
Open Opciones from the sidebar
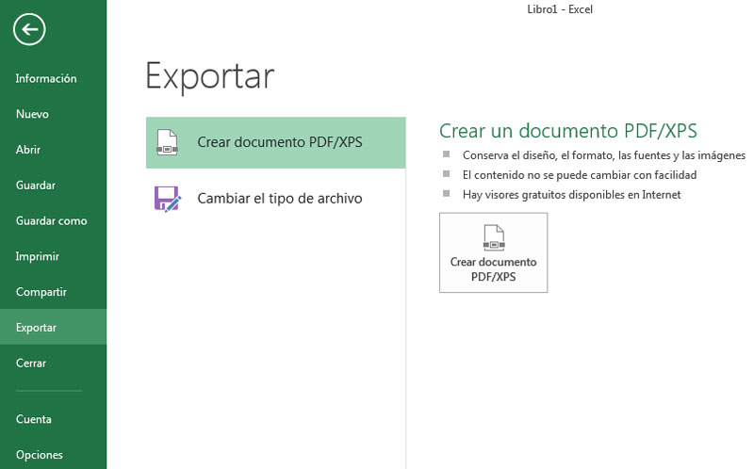pos(40,455)
